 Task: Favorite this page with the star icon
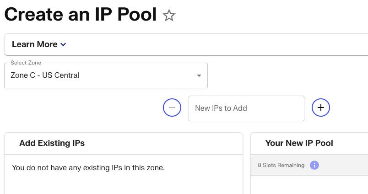(169, 16)
